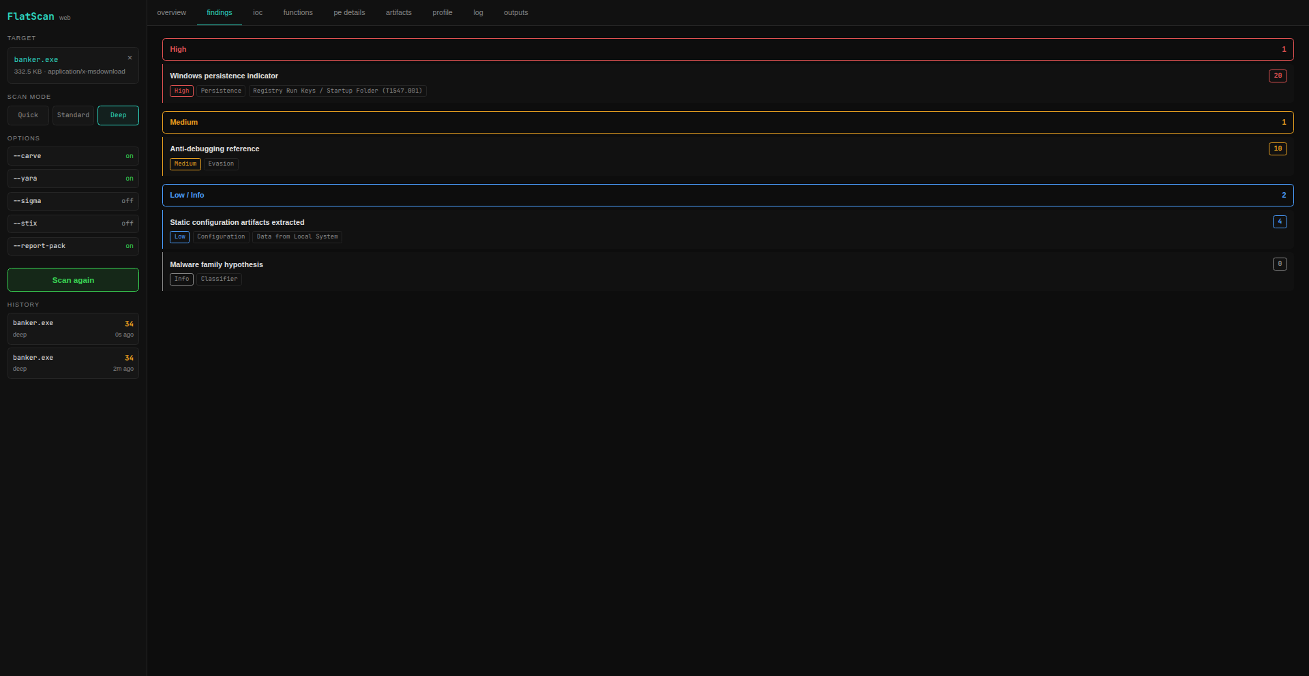The height and width of the screenshot is (676, 1309).
Task: Toggle the --report-pack option
Action: coord(73,246)
